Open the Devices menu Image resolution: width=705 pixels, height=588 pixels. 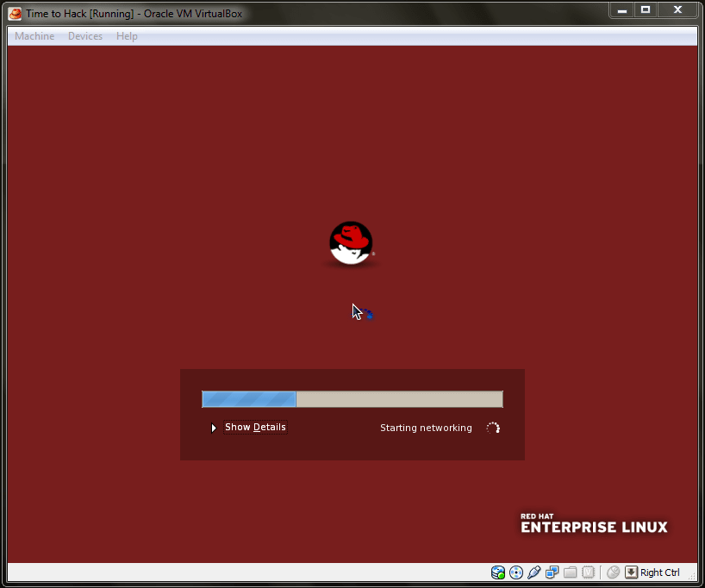(85, 36)
